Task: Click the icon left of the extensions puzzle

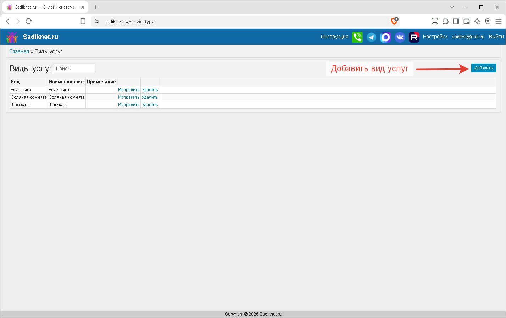Action: pyautogui.click(x=435, y=21)
